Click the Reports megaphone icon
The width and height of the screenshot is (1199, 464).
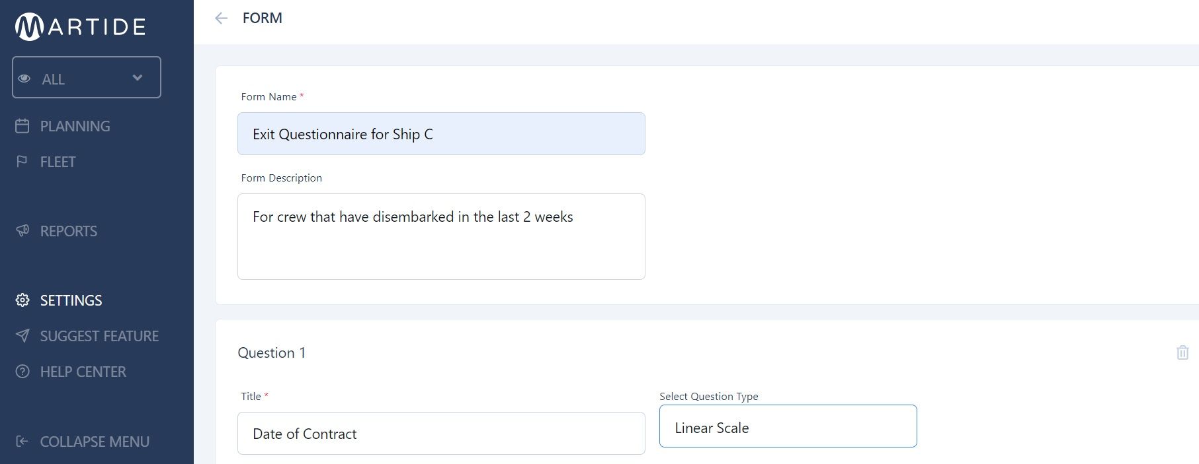[22, 230]
